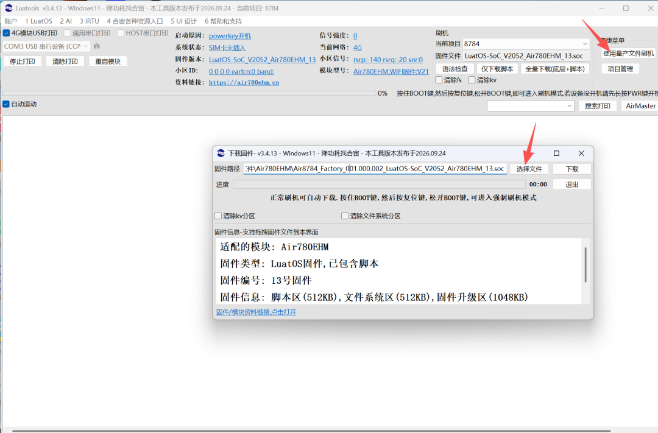This screenshot has width=658, height=433.
Task: Open AirMaster button
Action: point(640,106)
